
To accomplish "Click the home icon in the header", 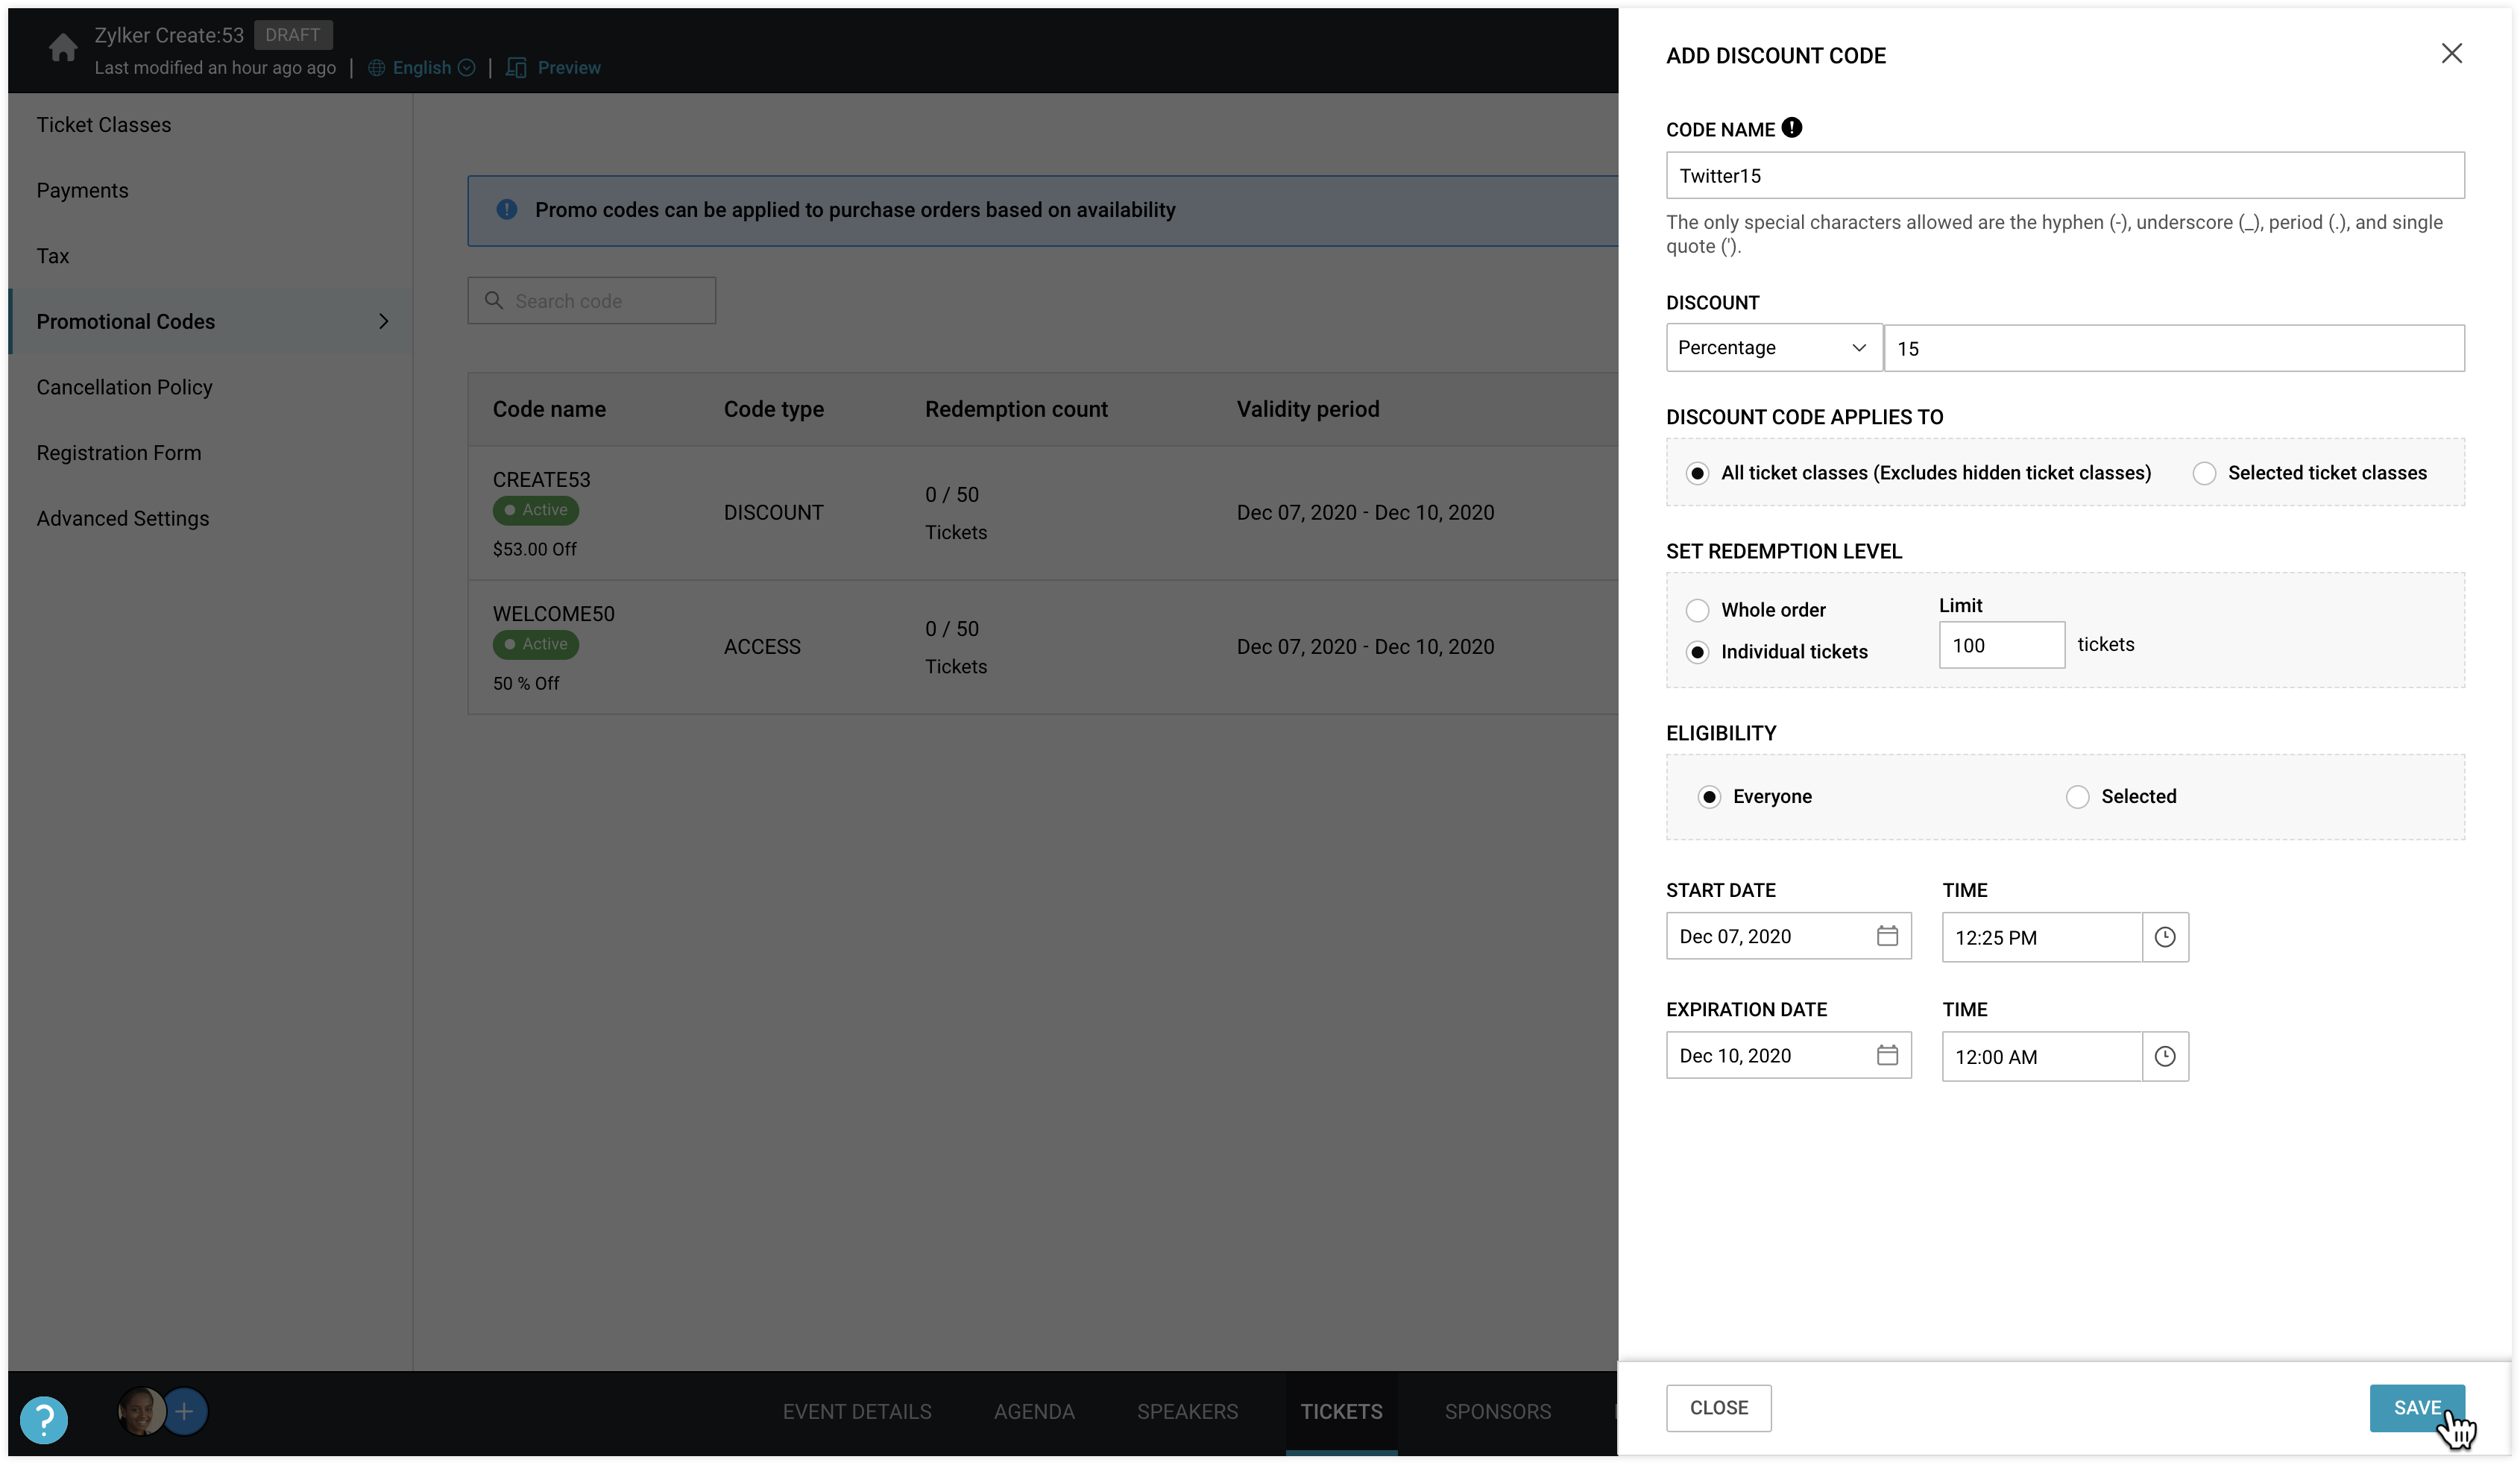I will click(63, 48).
